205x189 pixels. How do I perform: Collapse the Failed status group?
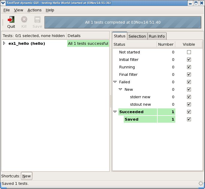(115, 82)
